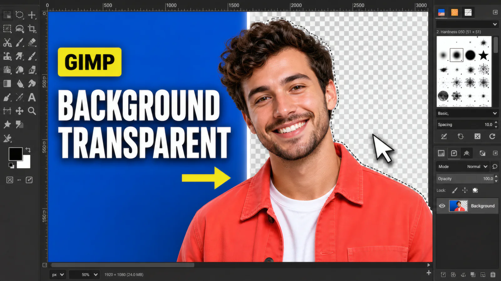Open the 50% zoom dropdown
Image resolution: width=501 pixels, height=281 pixels.
[84, 275]
